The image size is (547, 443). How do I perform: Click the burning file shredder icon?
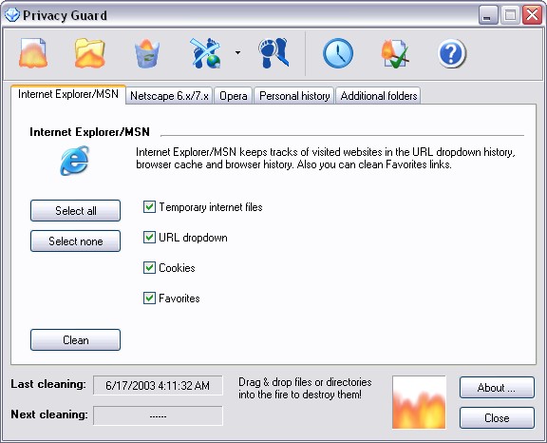[33, 53]
